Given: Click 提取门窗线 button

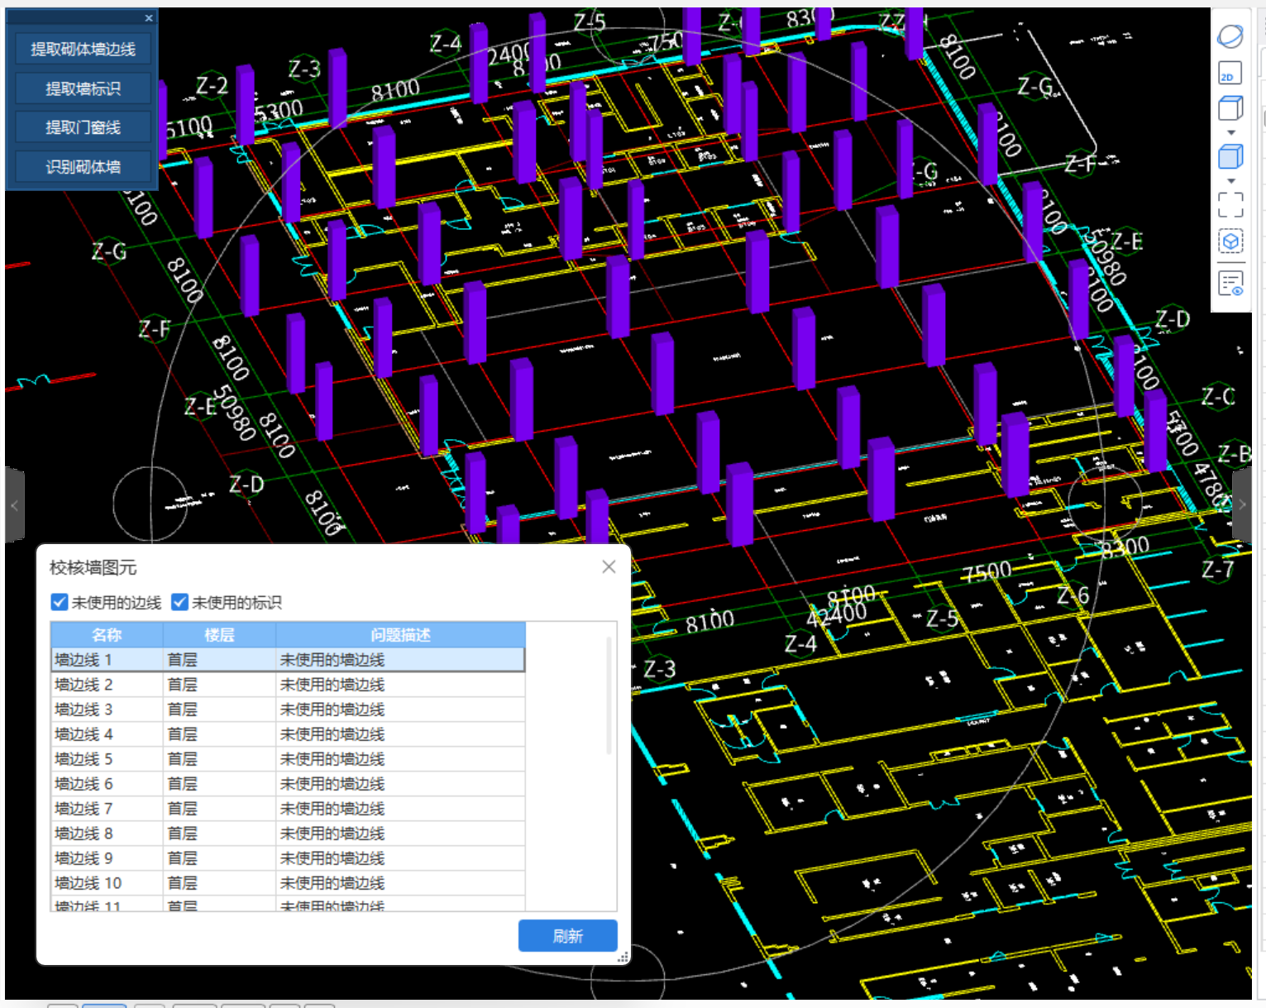Looking at the screenshot, I should point(83,127).
